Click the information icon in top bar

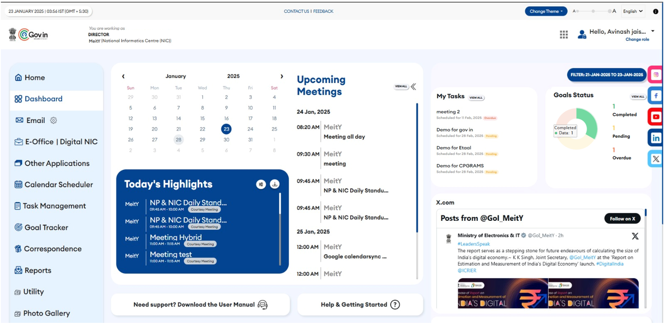pos(656,12)
